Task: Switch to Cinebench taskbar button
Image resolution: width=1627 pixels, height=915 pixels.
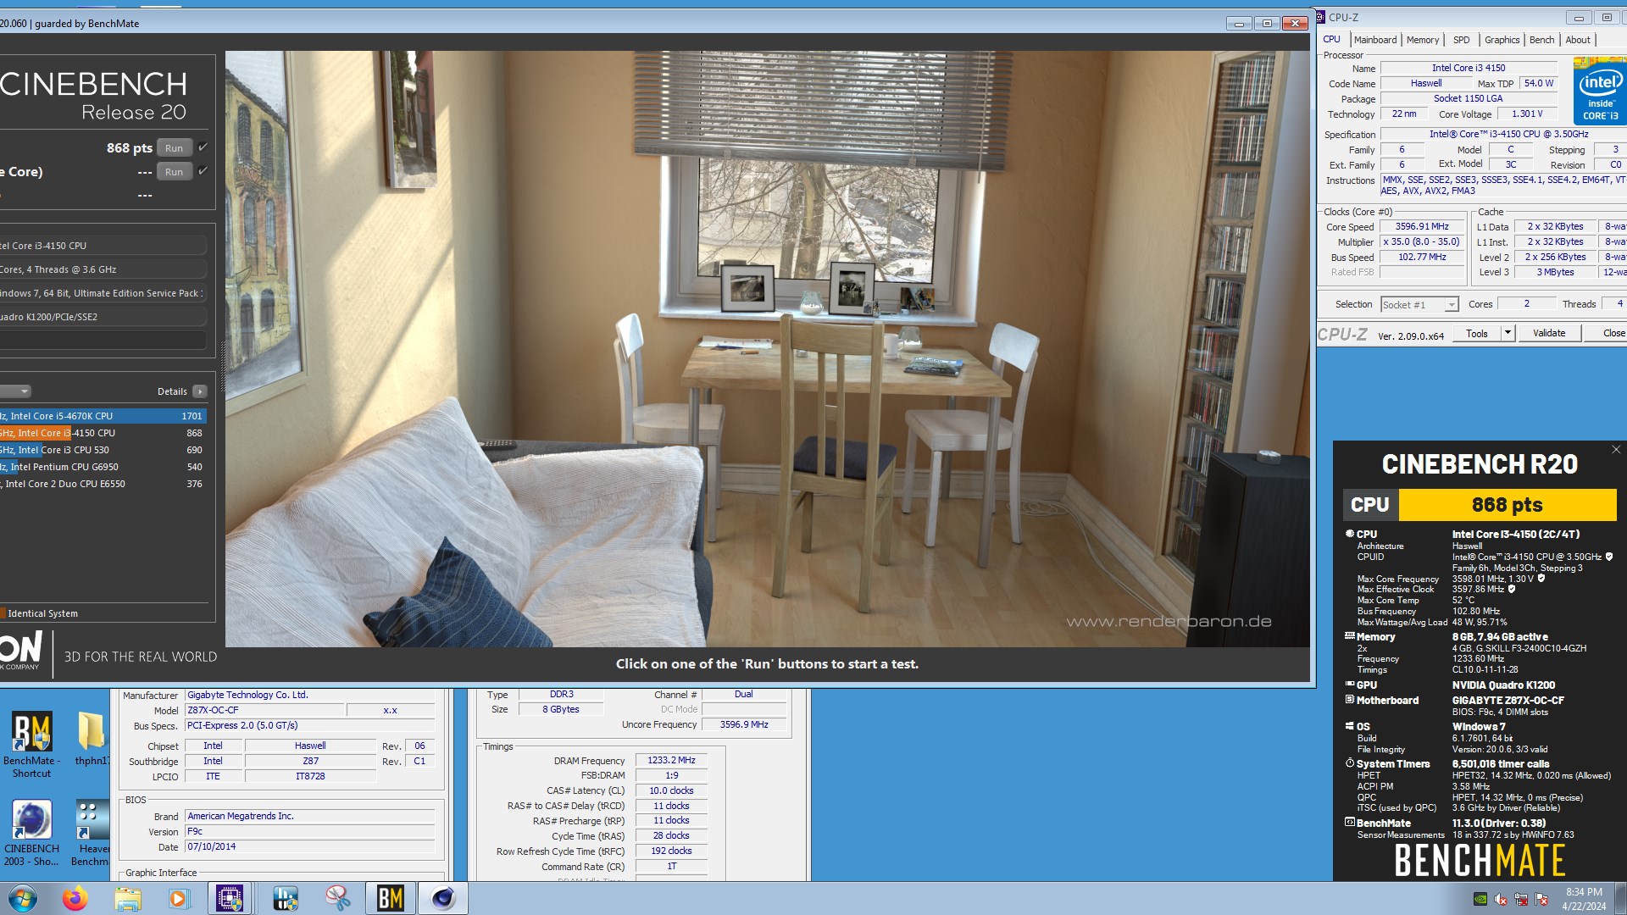Action: pyautogui.click(x=443, y=898)
